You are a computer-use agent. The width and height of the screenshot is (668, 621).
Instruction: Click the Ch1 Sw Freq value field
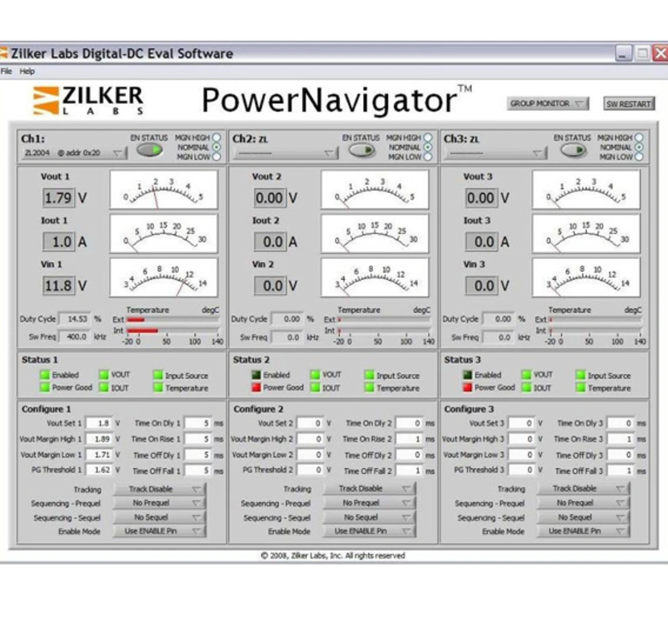coord(75,337)
